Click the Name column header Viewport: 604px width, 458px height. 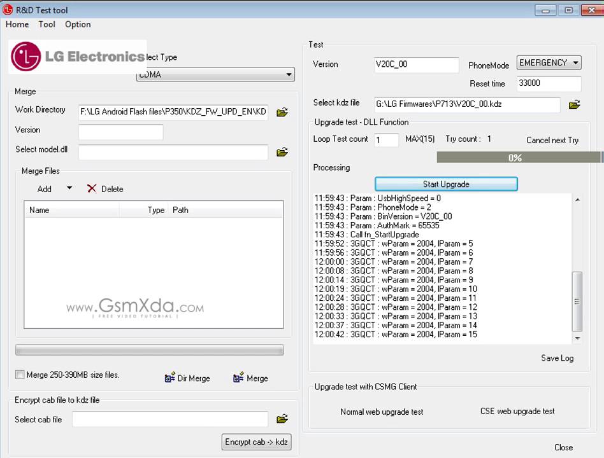pos(72,210)
